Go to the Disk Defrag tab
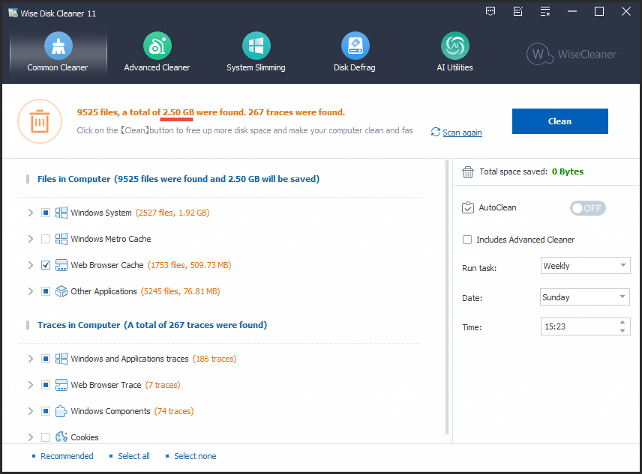Screen dimensions: 642x474 (355, 53)
